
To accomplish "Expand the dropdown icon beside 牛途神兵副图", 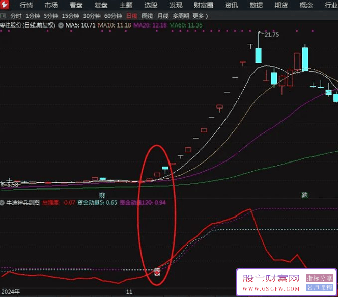I will pos(2,203).
